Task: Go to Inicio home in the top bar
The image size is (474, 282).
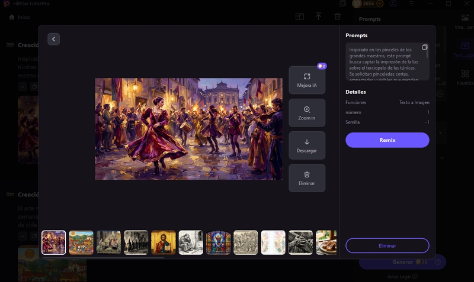Action: tap(20, 17)
